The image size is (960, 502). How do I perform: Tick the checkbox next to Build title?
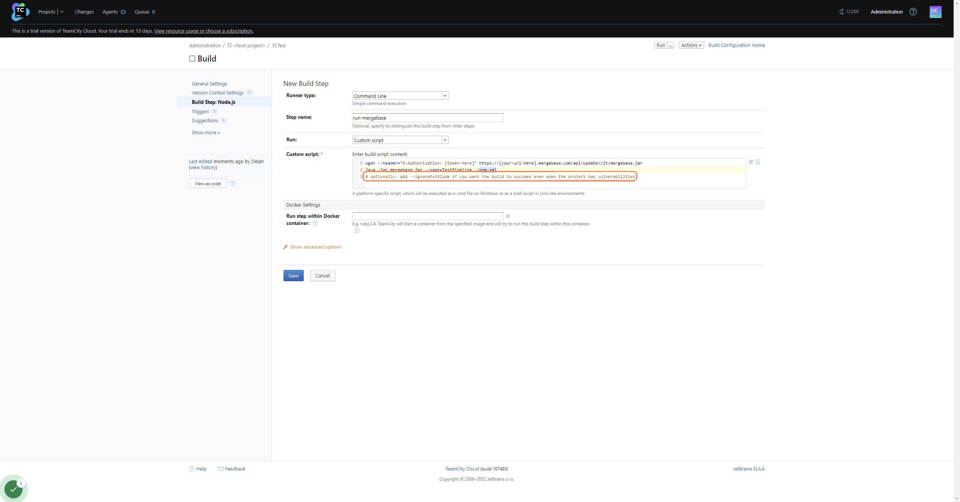coord(192,58)
